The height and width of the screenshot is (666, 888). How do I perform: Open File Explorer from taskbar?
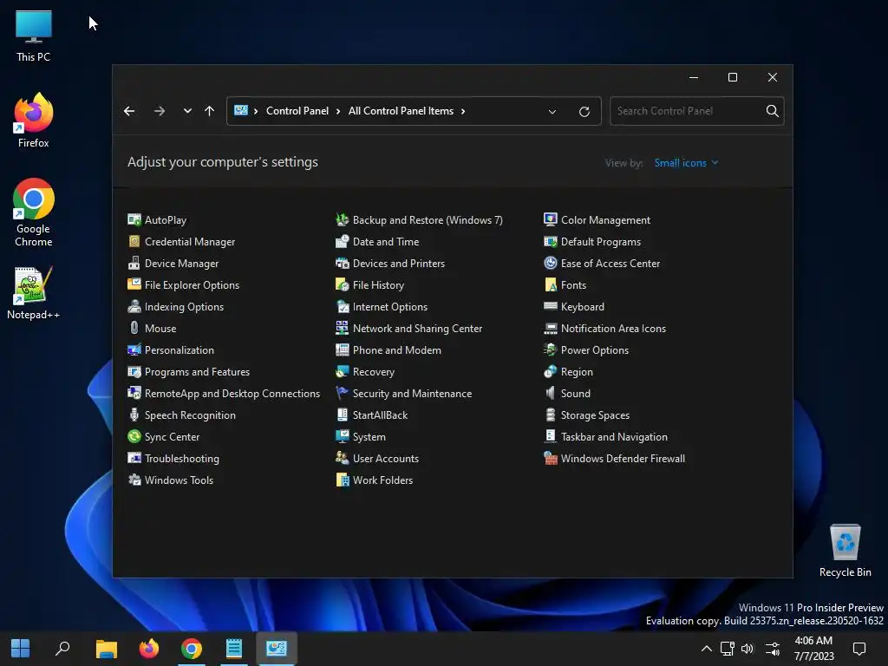106,649
